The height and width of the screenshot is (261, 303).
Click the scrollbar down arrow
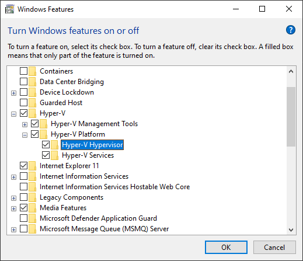[x=291, y=230]
